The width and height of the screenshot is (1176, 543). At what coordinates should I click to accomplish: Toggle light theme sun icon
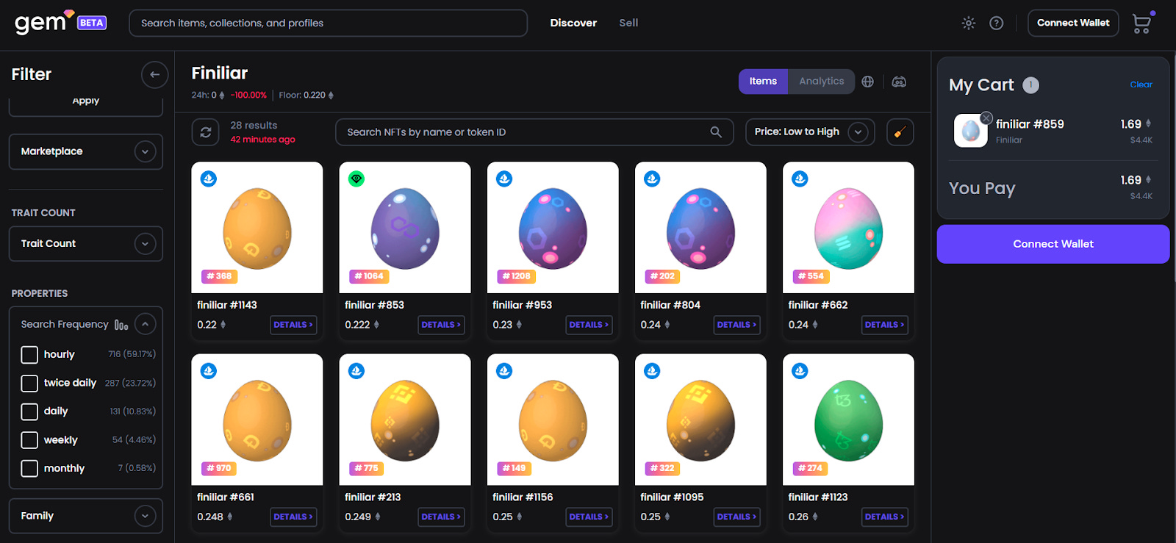[x=969, y=23]
